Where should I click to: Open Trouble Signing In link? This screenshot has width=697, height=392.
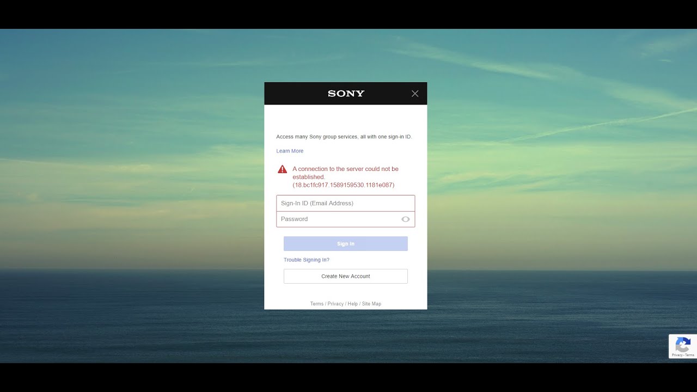(x=307, y=260)
